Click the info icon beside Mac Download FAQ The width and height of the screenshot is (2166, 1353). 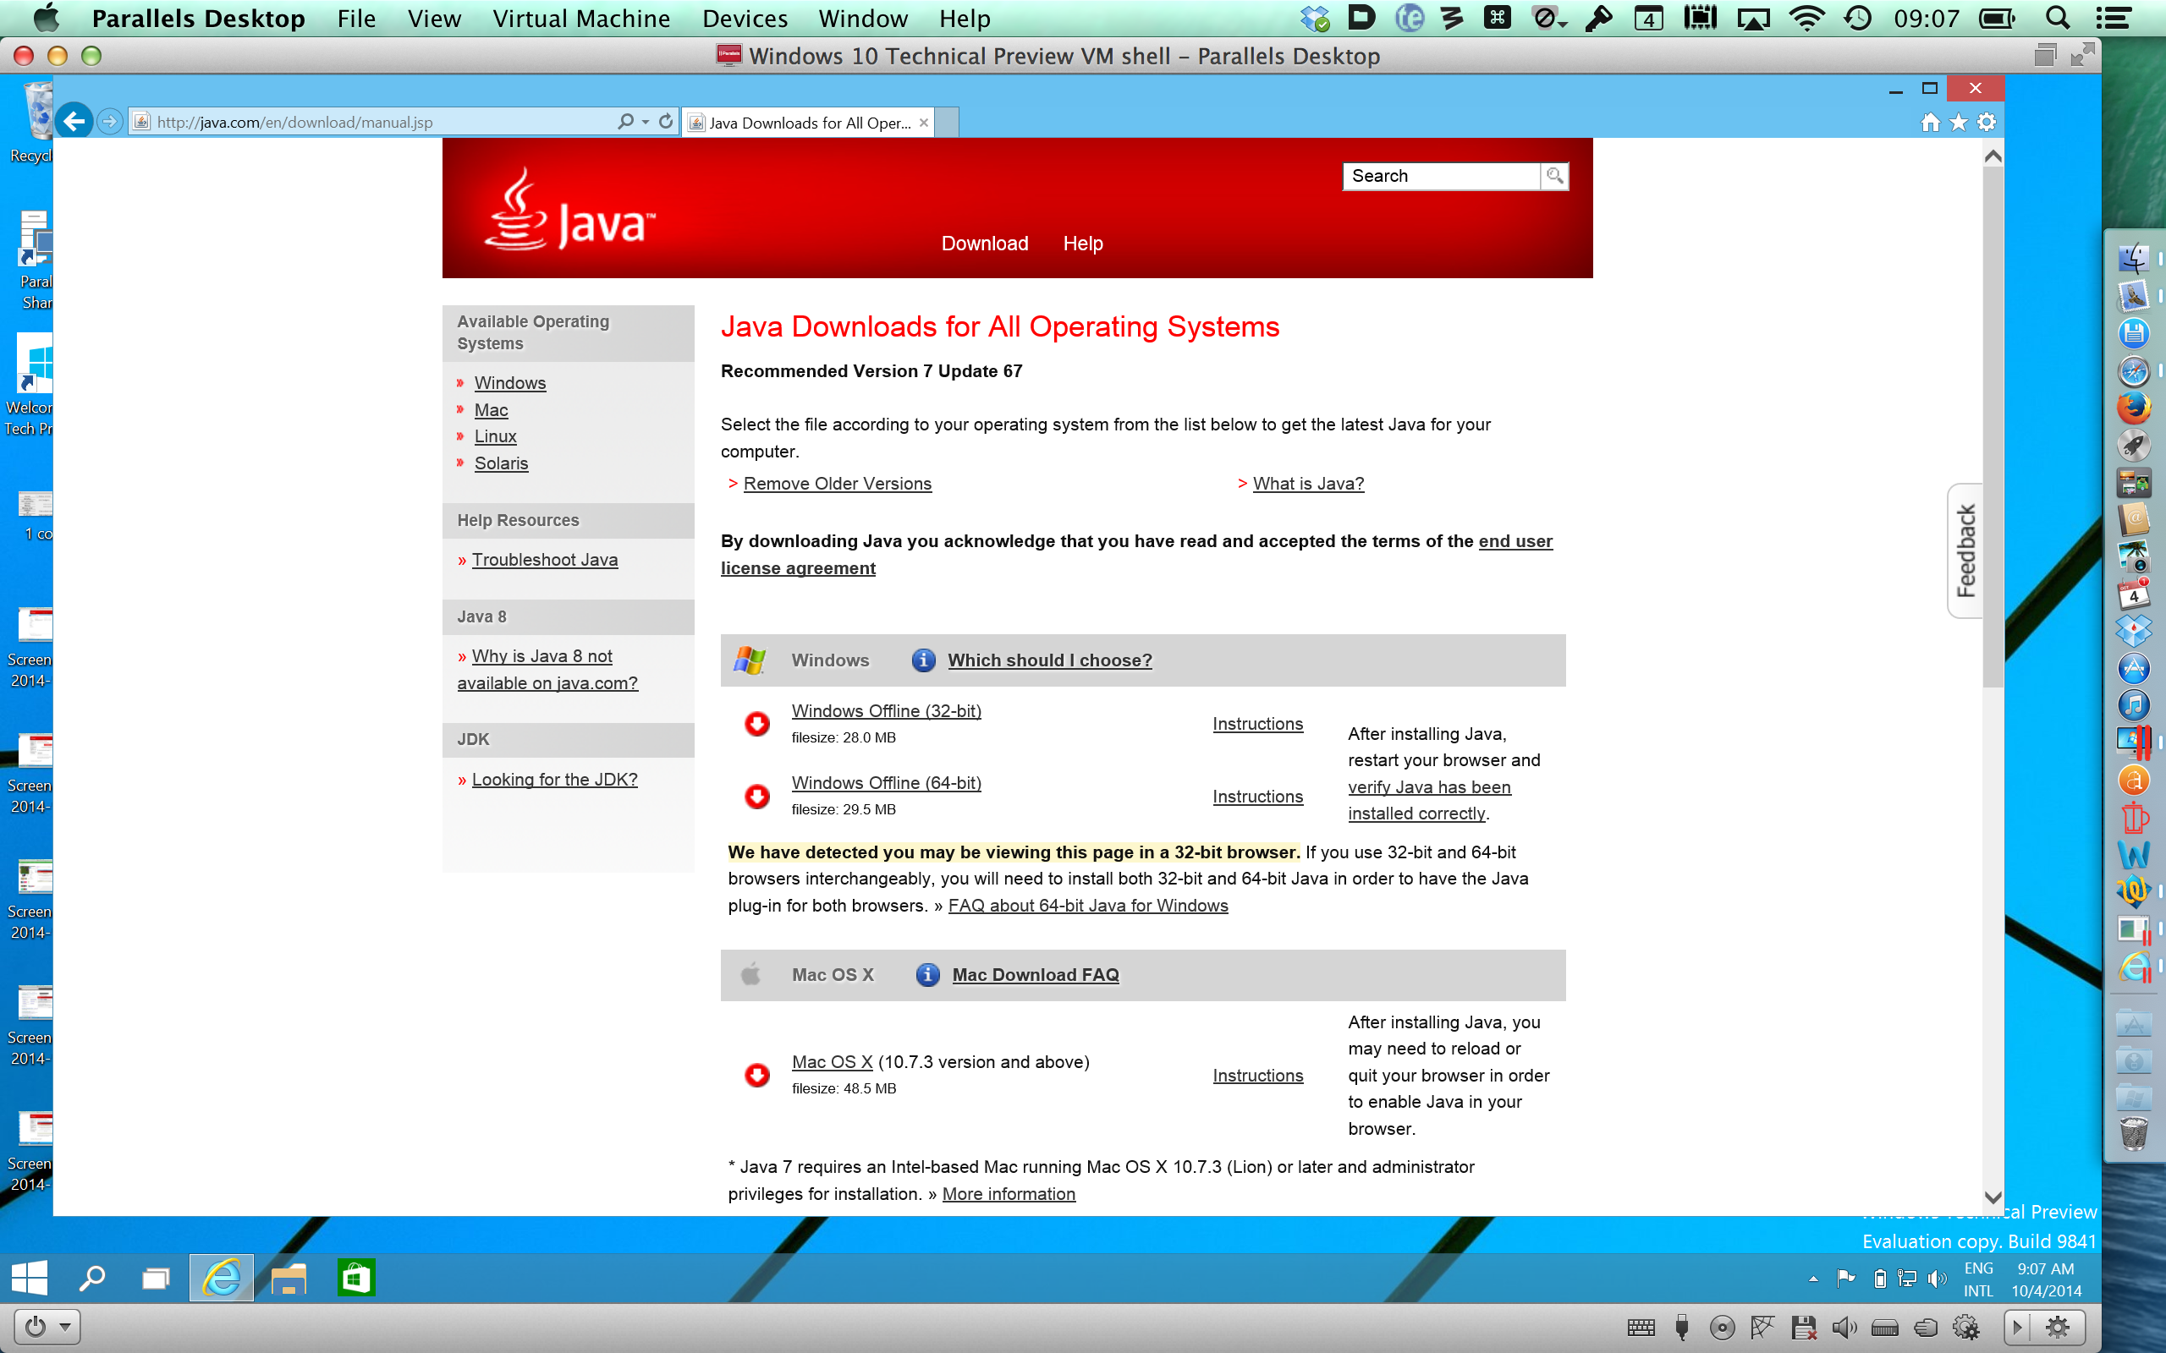click(927, 974)
